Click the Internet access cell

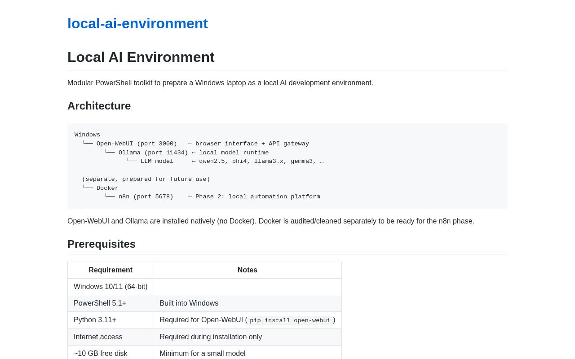(111, 337)
